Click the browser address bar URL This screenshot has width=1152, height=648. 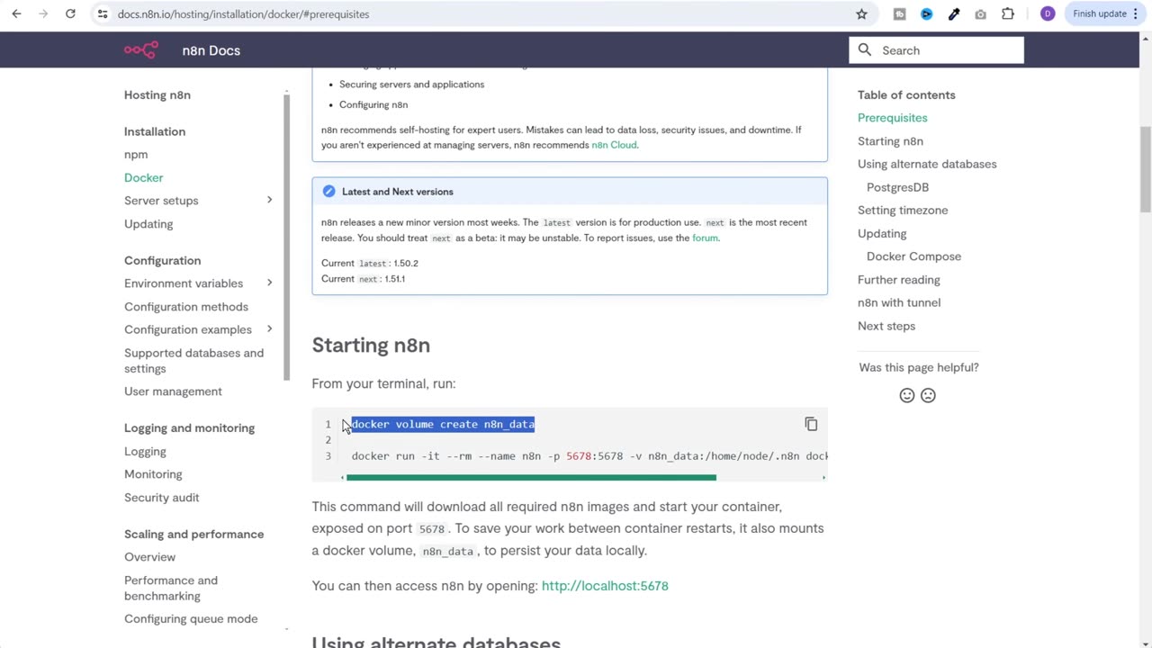pyautogui.click(x=243, y=14)
